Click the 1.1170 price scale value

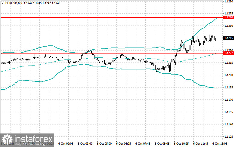coord(229,100)
